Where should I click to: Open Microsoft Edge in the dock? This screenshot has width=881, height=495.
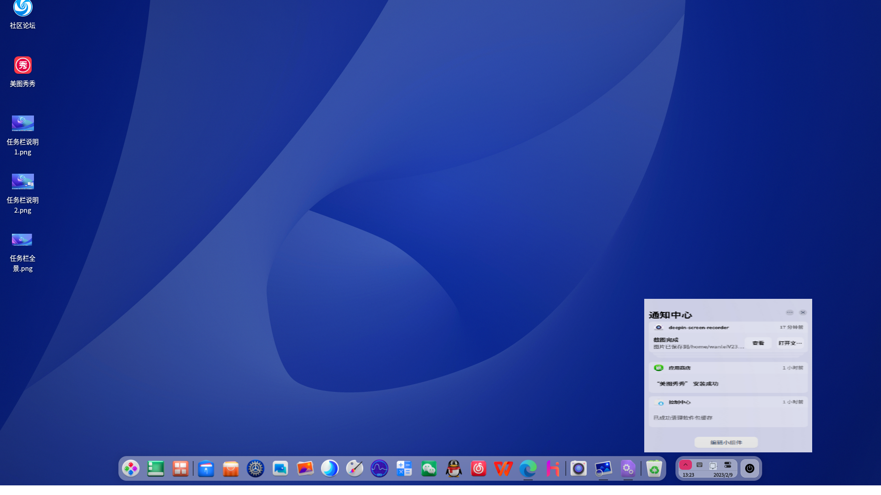(x=528, y=468)
